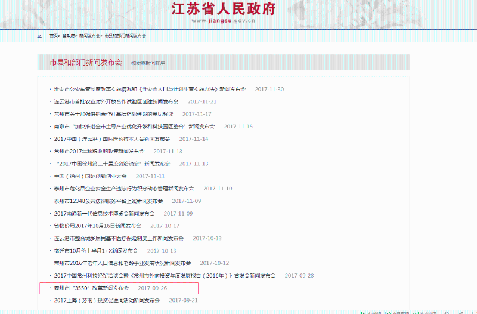Click the 市县和部门新闻发布会 section heading

(x=85, y=62)
